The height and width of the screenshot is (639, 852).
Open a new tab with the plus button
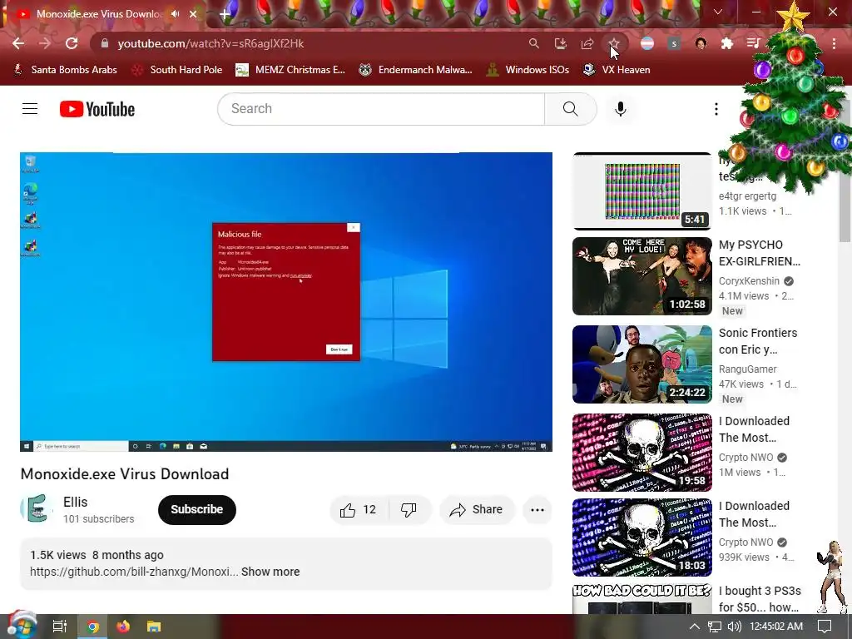(225, 14)
